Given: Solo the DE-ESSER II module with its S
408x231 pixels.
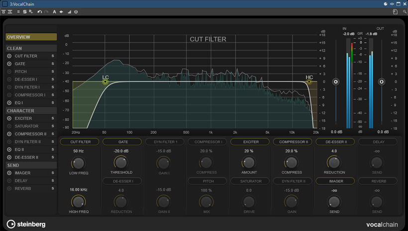Looking at the screenshot, I should click(53, 157).
